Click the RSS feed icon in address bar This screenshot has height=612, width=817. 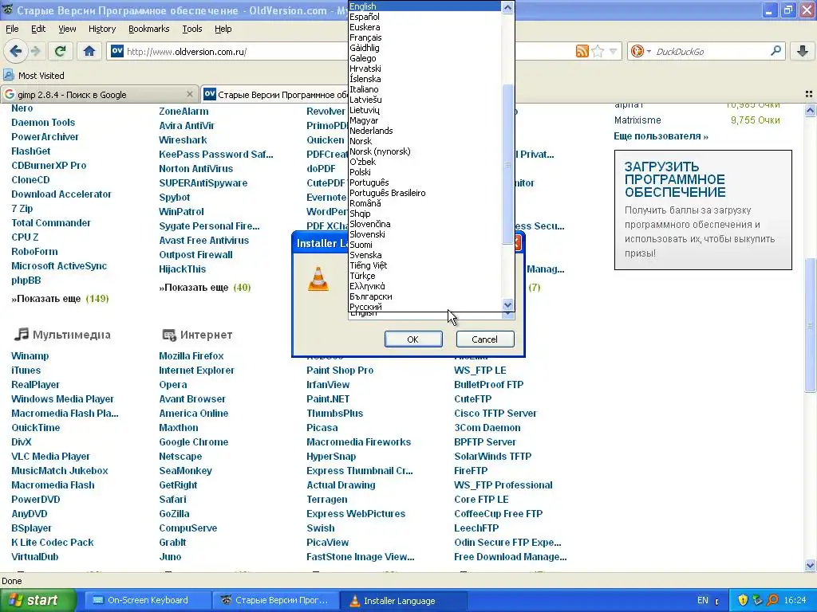(582, 51)
